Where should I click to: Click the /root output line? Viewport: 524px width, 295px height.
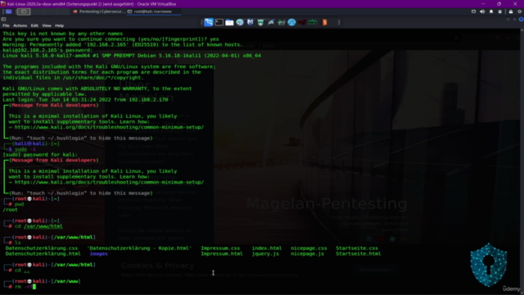(10, 210)
